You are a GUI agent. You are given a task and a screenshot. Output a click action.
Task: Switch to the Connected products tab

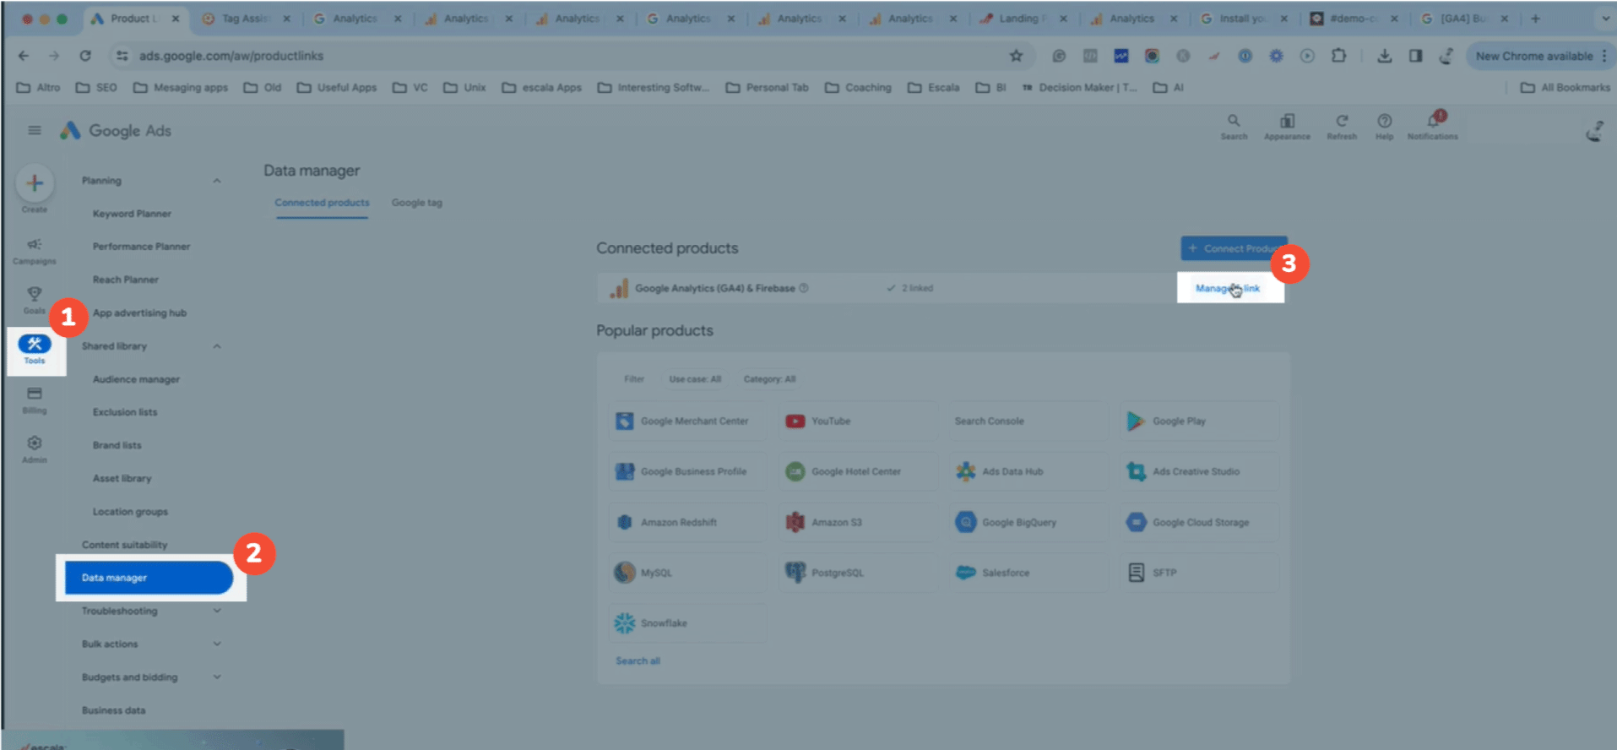pyautogui.click(x=322, y=203)
